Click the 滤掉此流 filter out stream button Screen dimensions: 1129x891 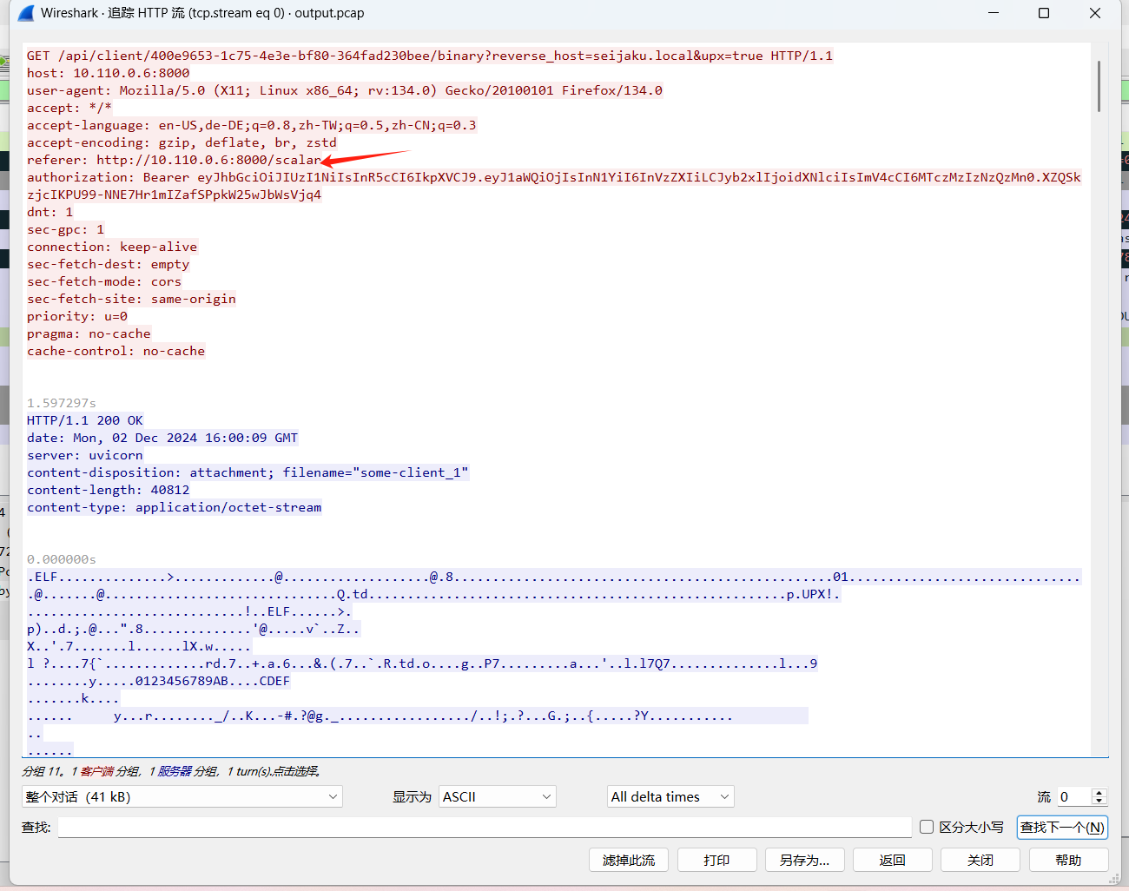click(629, 860)
